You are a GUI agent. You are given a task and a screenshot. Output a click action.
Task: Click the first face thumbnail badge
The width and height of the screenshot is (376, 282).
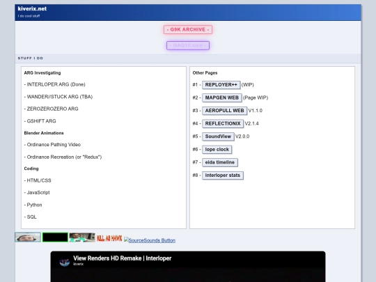[x=28, y=237]
